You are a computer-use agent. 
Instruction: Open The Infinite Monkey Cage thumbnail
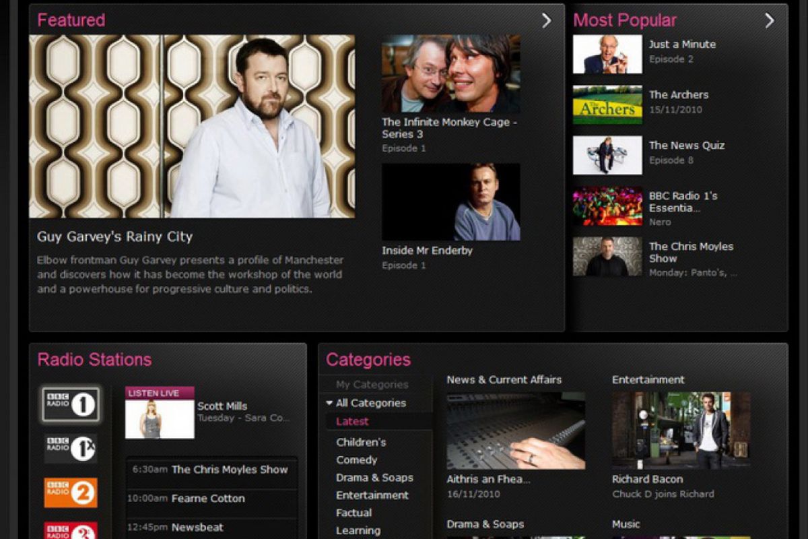click(x=450, y=74)
